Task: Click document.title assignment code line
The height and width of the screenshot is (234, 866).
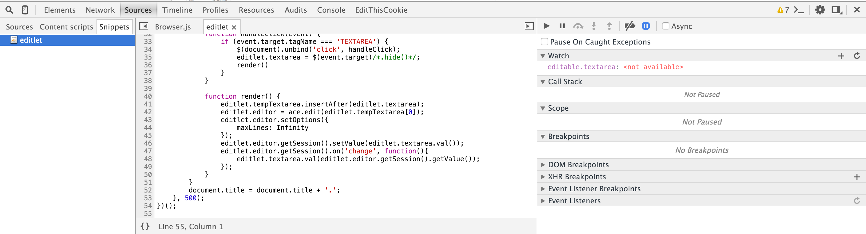Action: coord(264,190)
